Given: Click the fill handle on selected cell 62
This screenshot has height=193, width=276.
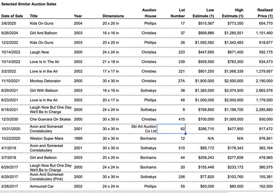Looking at the screenshot, I should 185,133.
